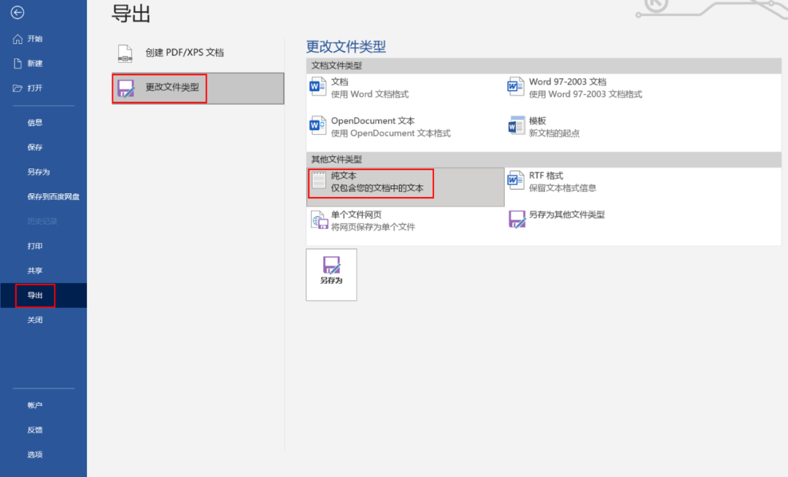Click the 另存为其他文件类型 label
The image size is (788, 477).
[566, 215]
